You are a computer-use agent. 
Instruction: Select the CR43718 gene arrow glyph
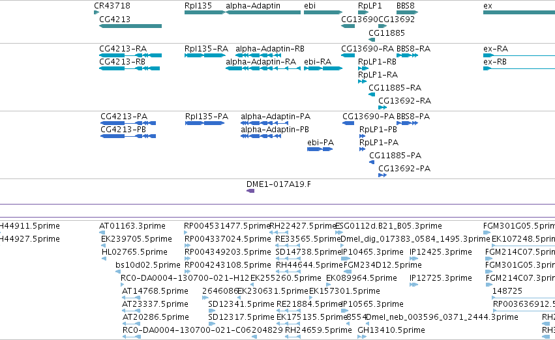tap(97, 13)
